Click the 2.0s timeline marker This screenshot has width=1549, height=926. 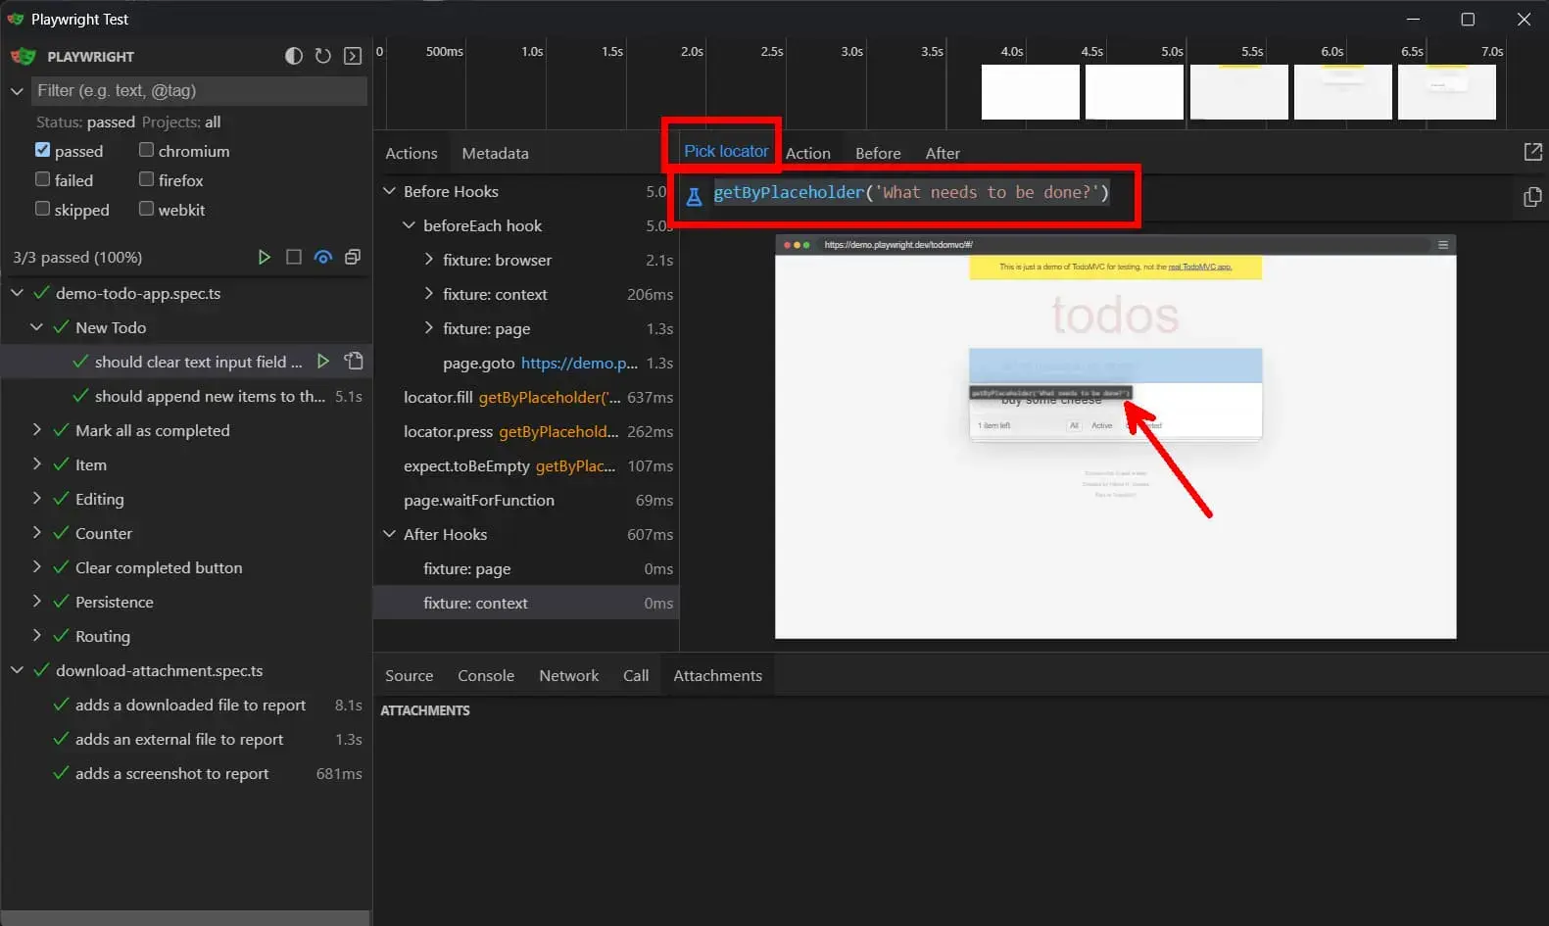tap(692, 51)
